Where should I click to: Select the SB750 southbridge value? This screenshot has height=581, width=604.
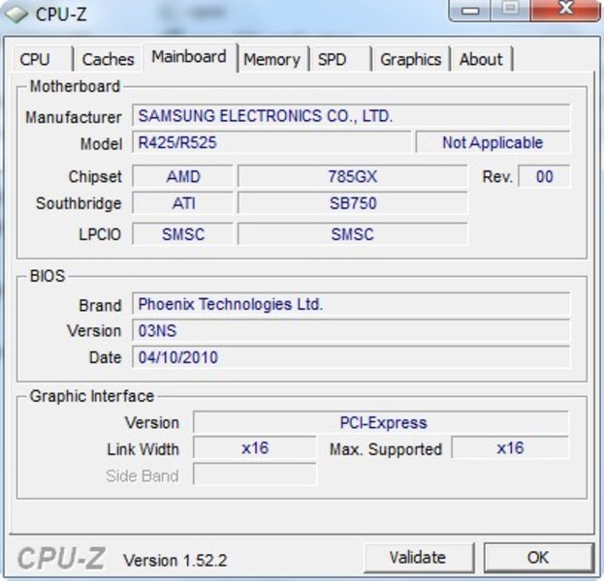click(353, 203)
